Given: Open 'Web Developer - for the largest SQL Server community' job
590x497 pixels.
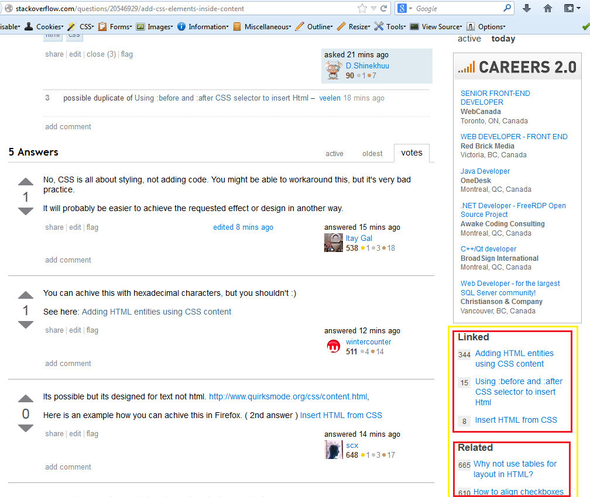Looking at the screenshot, I should (510, 288).
